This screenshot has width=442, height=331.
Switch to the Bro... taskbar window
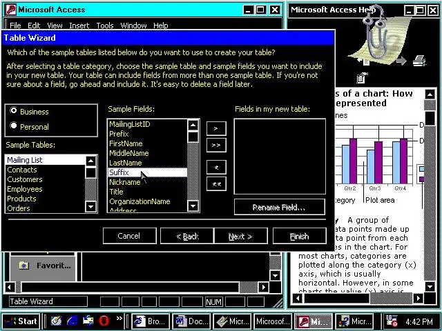(x=151, y=321)
